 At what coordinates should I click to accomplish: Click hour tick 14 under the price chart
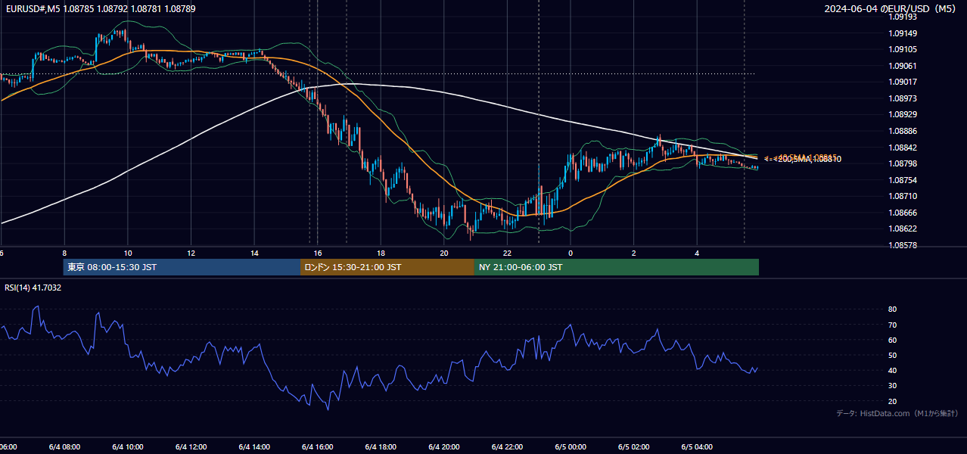point(254,253)
